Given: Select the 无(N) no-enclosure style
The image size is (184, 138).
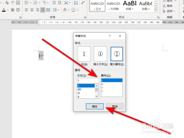Looking at the screenshot, I should pyautogui.click(x=84, y=54).
